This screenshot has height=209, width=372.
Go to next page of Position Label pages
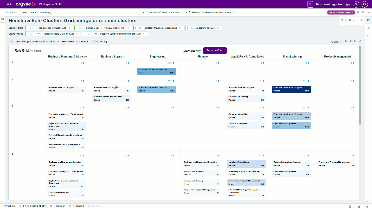point(92,34)
